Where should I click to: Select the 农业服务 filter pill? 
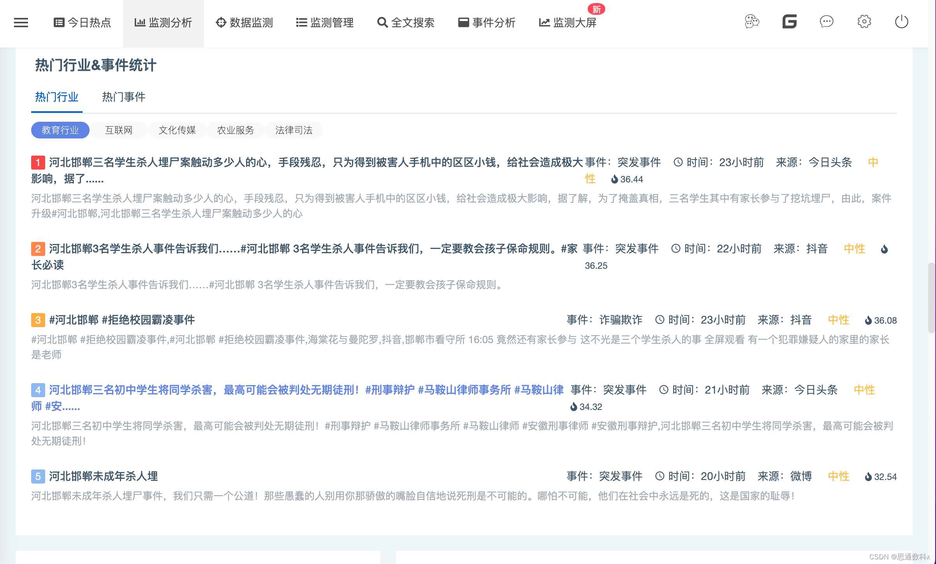235,130
